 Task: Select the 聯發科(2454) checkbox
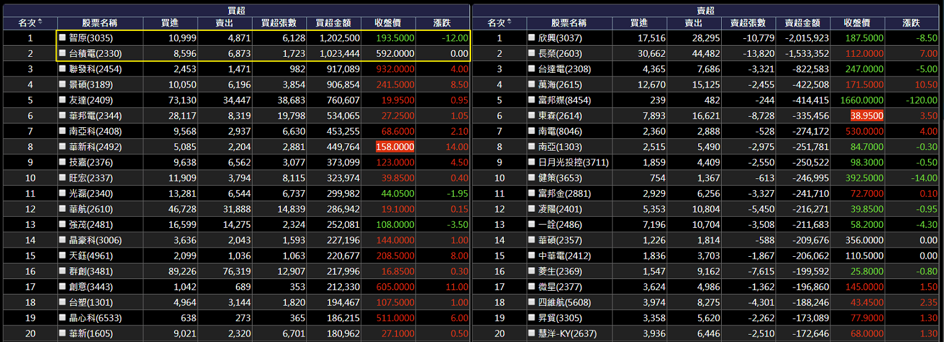tap(62, 69)
